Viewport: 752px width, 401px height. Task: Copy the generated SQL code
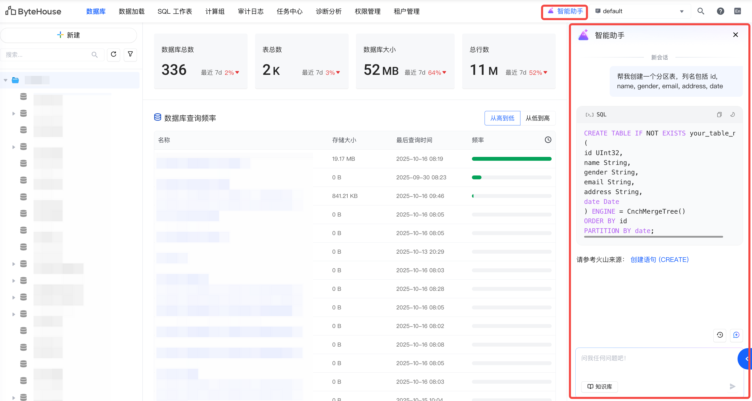point(719,115)
